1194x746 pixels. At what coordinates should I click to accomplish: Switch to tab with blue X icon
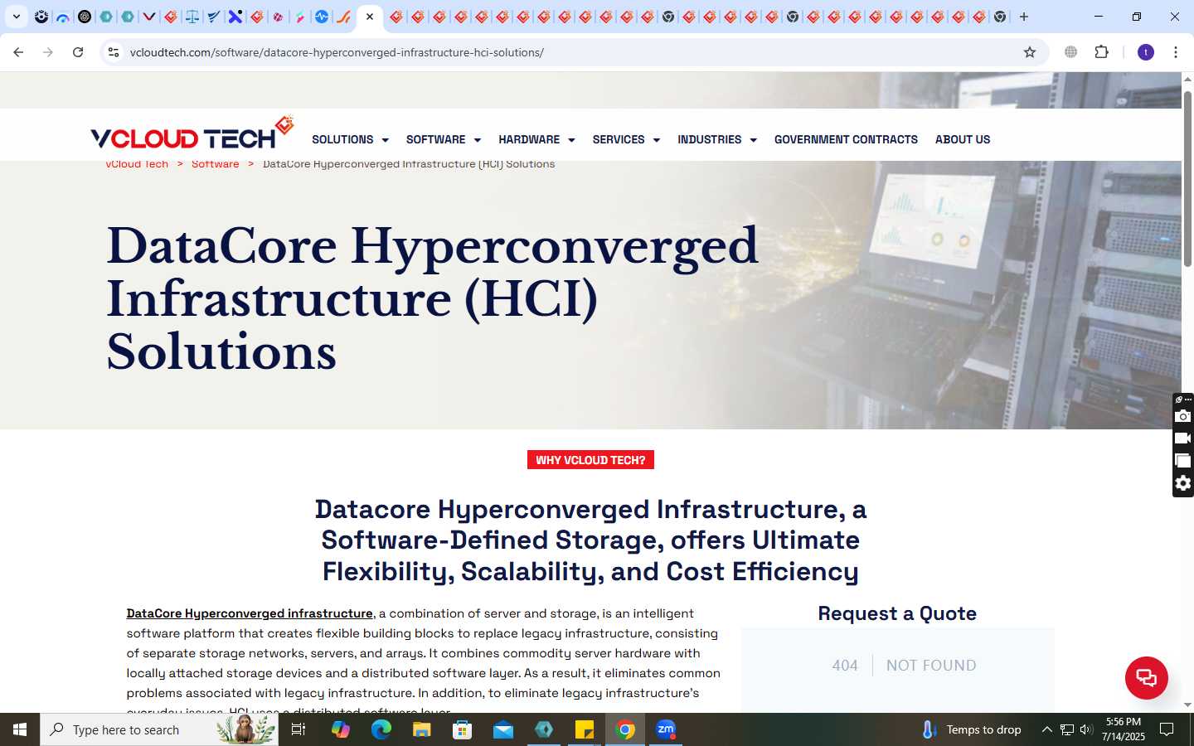pos(235,17)
